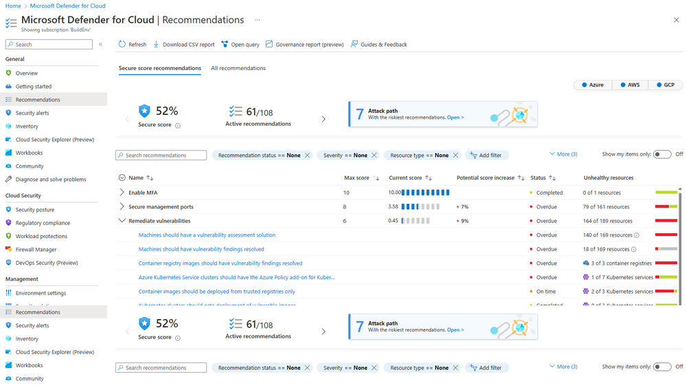Click the Getting started cloud icon
The height and width of the screenshot is (385, 686).
pyautogui.click(x=8, y=86)
